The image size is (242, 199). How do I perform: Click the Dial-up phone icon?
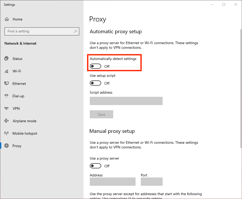pyautogui.click(x=6, y=96)
